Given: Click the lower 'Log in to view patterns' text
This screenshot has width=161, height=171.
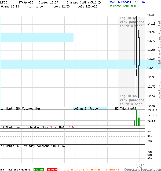Looking at the screenshot, I should tap(132, 100).
